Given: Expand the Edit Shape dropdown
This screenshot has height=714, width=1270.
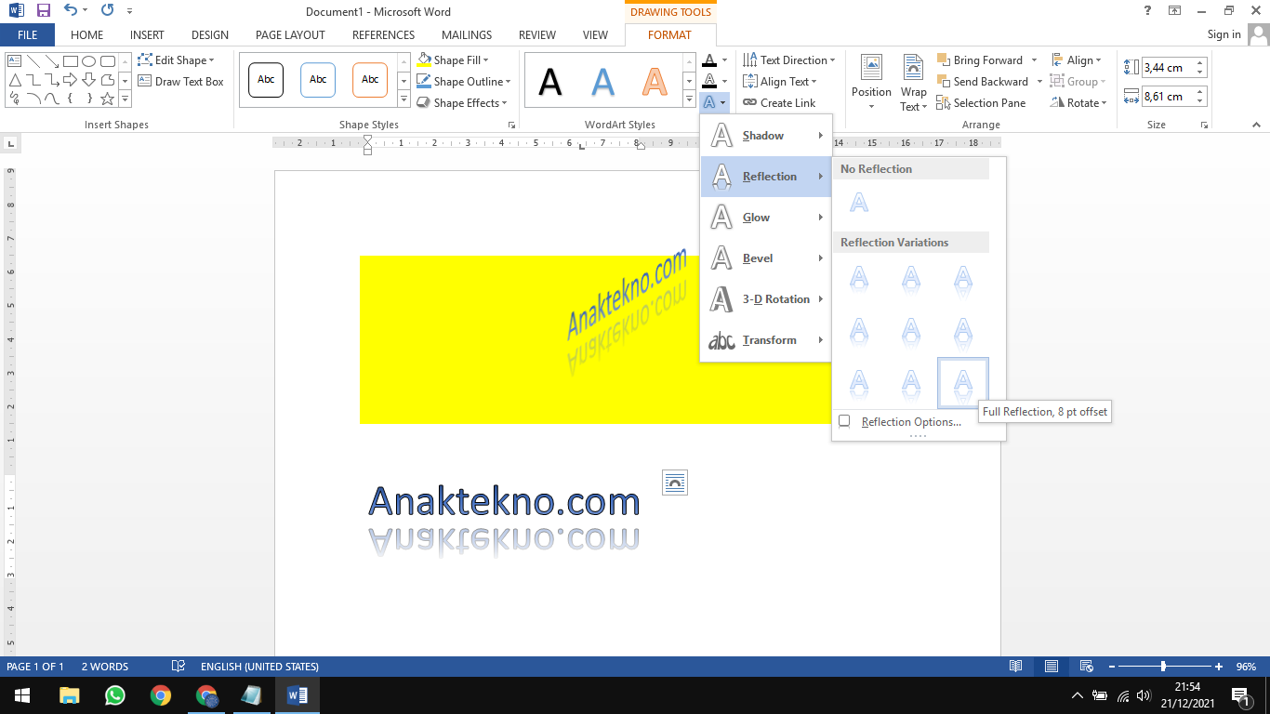Looking at the screenshot, I should (x=176, y=60).
